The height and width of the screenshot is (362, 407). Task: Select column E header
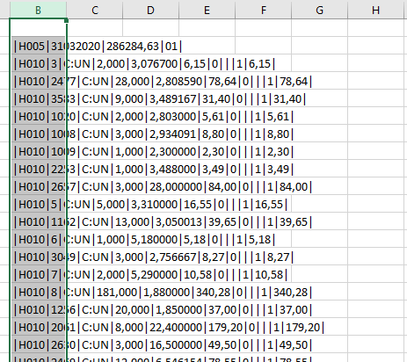point(207,11)
